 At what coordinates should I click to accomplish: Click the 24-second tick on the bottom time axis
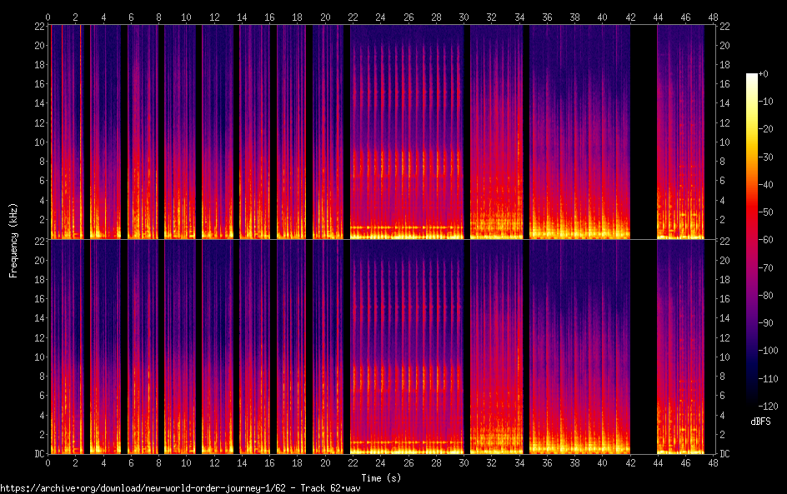380,462
